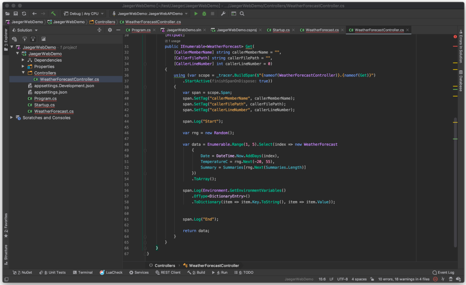Click editor vertical scrollbar thumb
This screenshot has height=285, width=466.
click(x=455, y=182)
